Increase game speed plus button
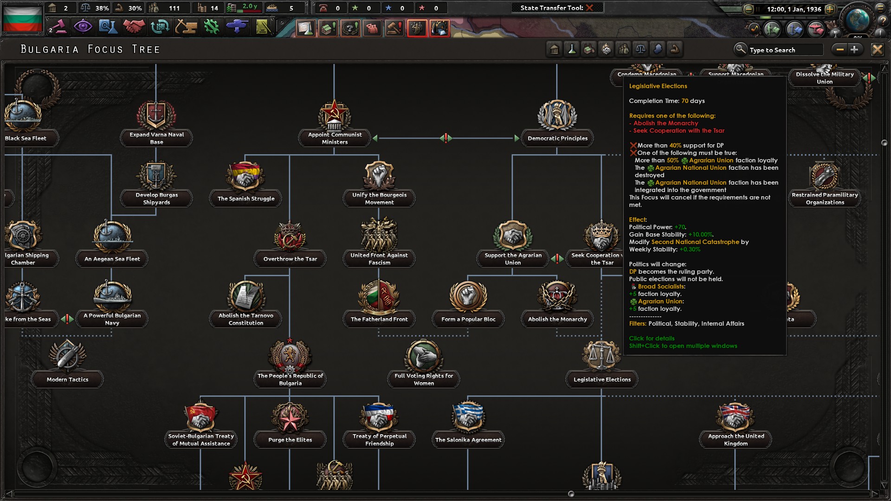Image resolution: width=891 pixels, height=501 pixels. [830, 9]
